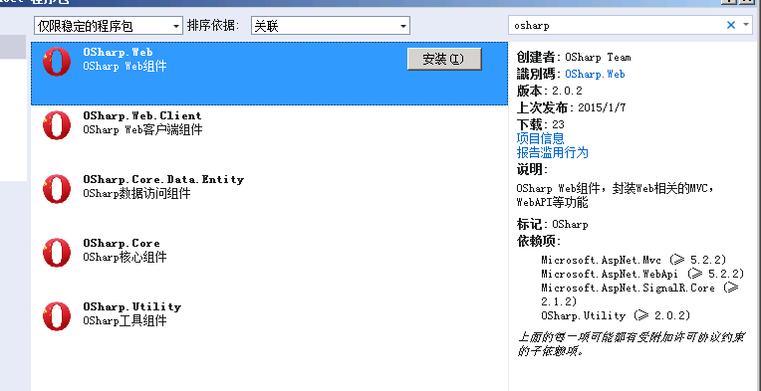Click the OSharp.Core.Data.Entity package icon
Screen dimensions: 761x391
[57, 189]
